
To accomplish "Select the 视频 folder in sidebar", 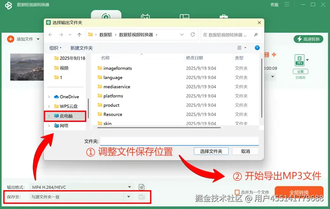I will 61,68.
